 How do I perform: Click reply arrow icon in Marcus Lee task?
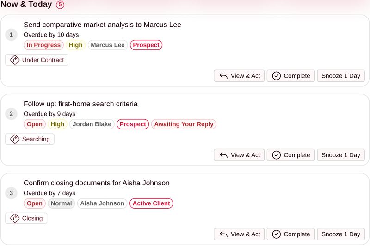(223, 76)
